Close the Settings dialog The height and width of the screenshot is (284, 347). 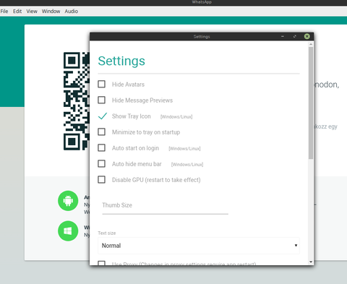(x=307, y=36)
